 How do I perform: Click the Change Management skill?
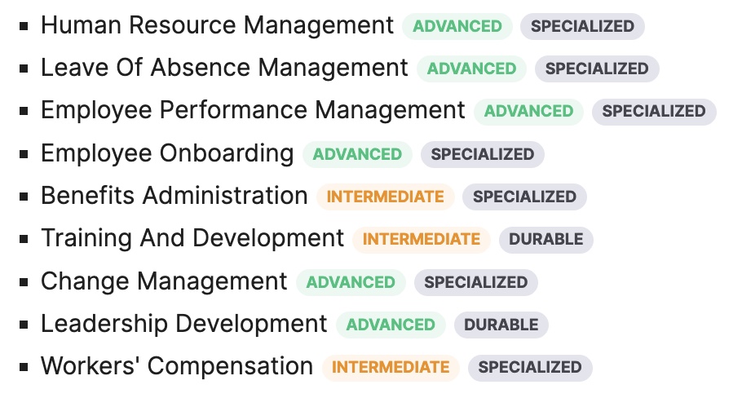pyautogui.click(x=164, y=282)
